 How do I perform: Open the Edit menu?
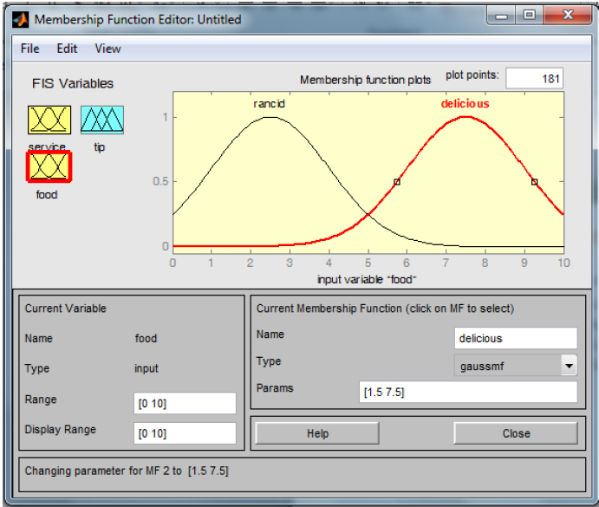click(67, 49)
